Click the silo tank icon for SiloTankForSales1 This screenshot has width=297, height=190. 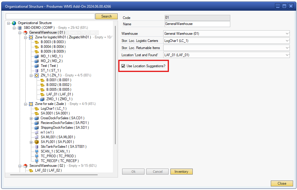(37, 147)
